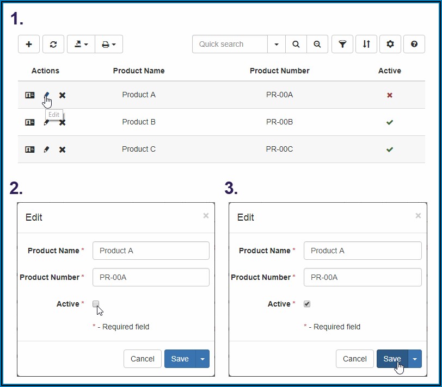This screenshot has height=387, width=442.
Task: Click the edit pencil icon for Product C
Action: click(x=46, y=149)
